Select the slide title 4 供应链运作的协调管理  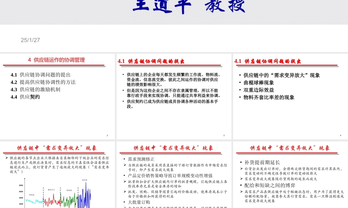coord(57,60)
